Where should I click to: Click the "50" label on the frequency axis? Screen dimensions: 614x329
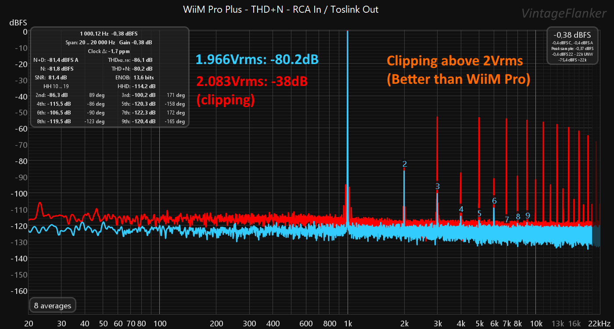tap(103, 323)
